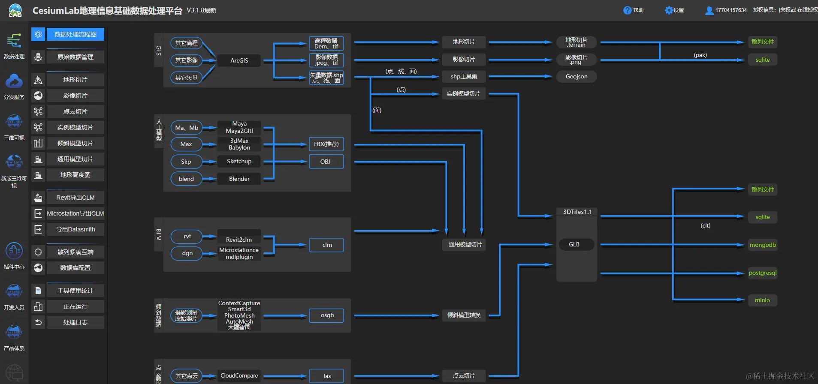The height and width of the screenshot is (384, 818).
Task: Click the osgb format box
Action: pyautogui.click(x=326, y=315)
